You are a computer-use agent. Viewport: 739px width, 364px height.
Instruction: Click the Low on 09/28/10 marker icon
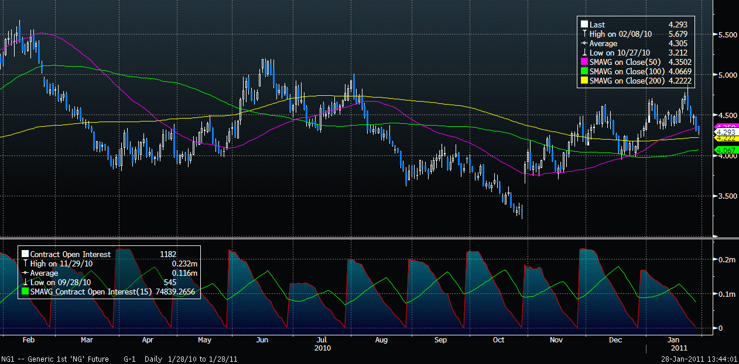pos(25,282)
